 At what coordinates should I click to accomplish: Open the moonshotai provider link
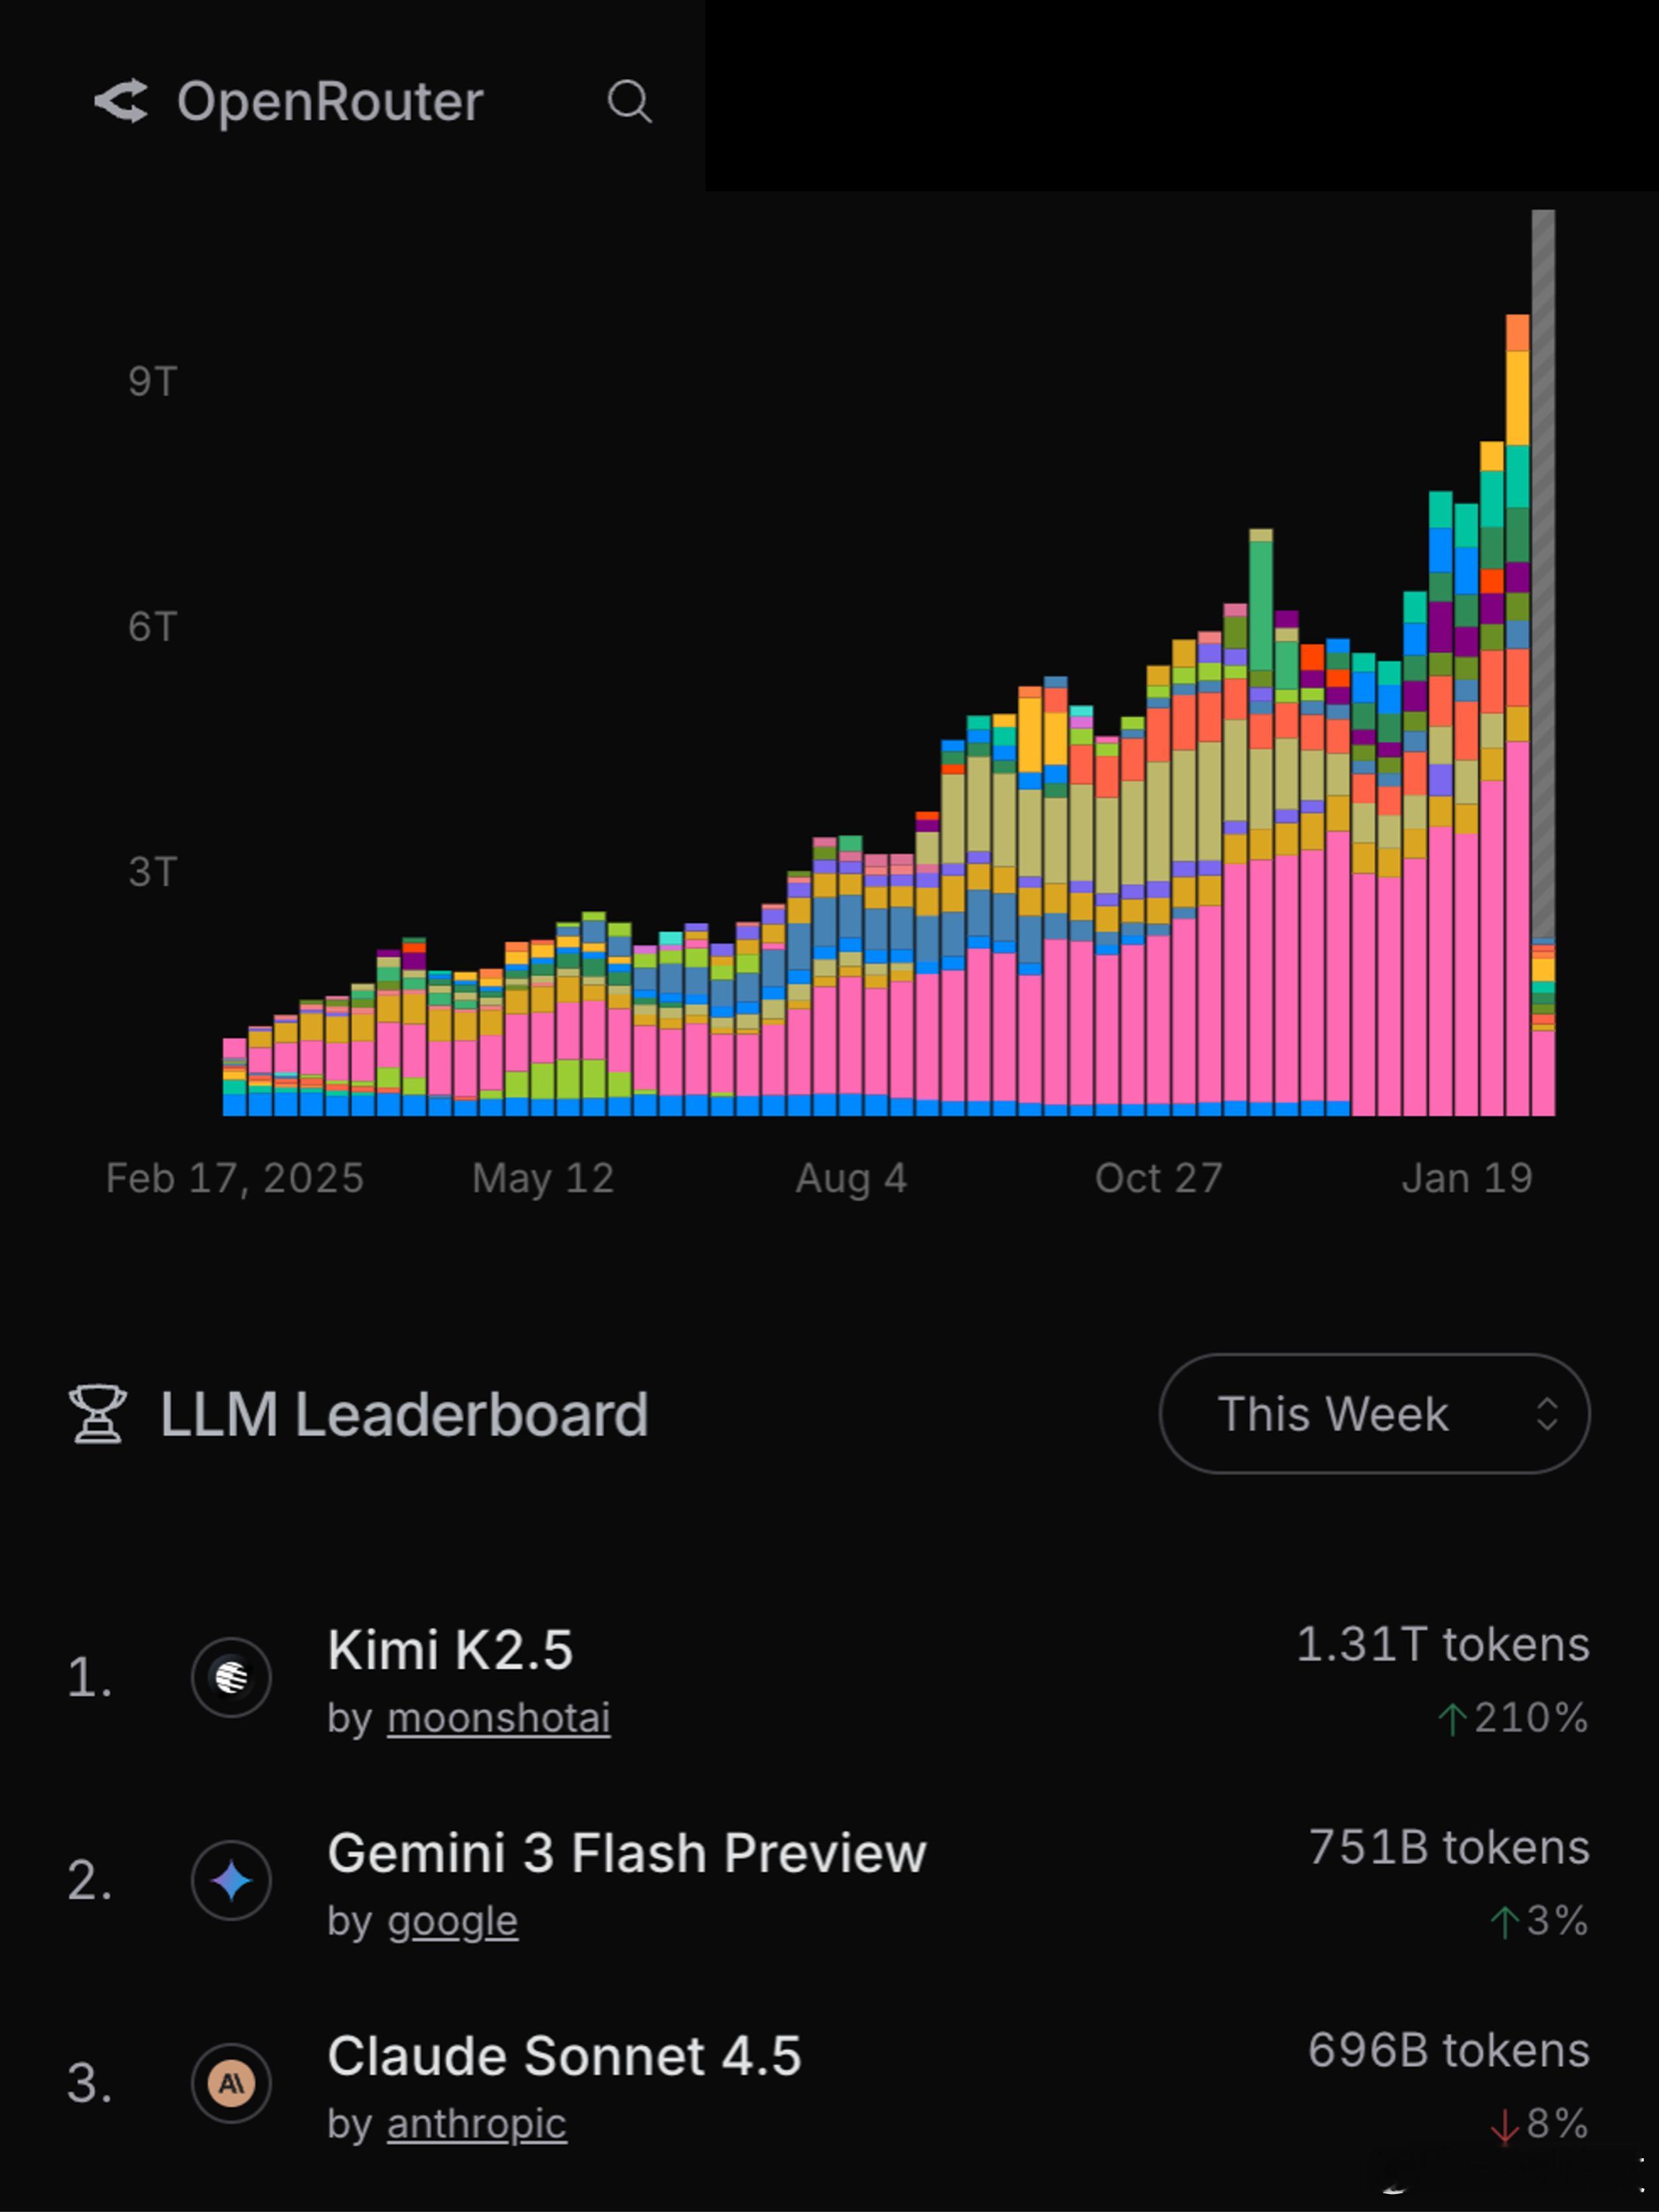(498, 1718)
